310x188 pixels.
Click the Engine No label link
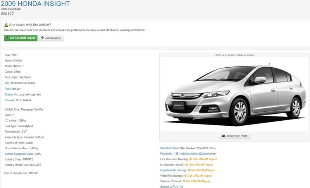[x=11, y=94]
